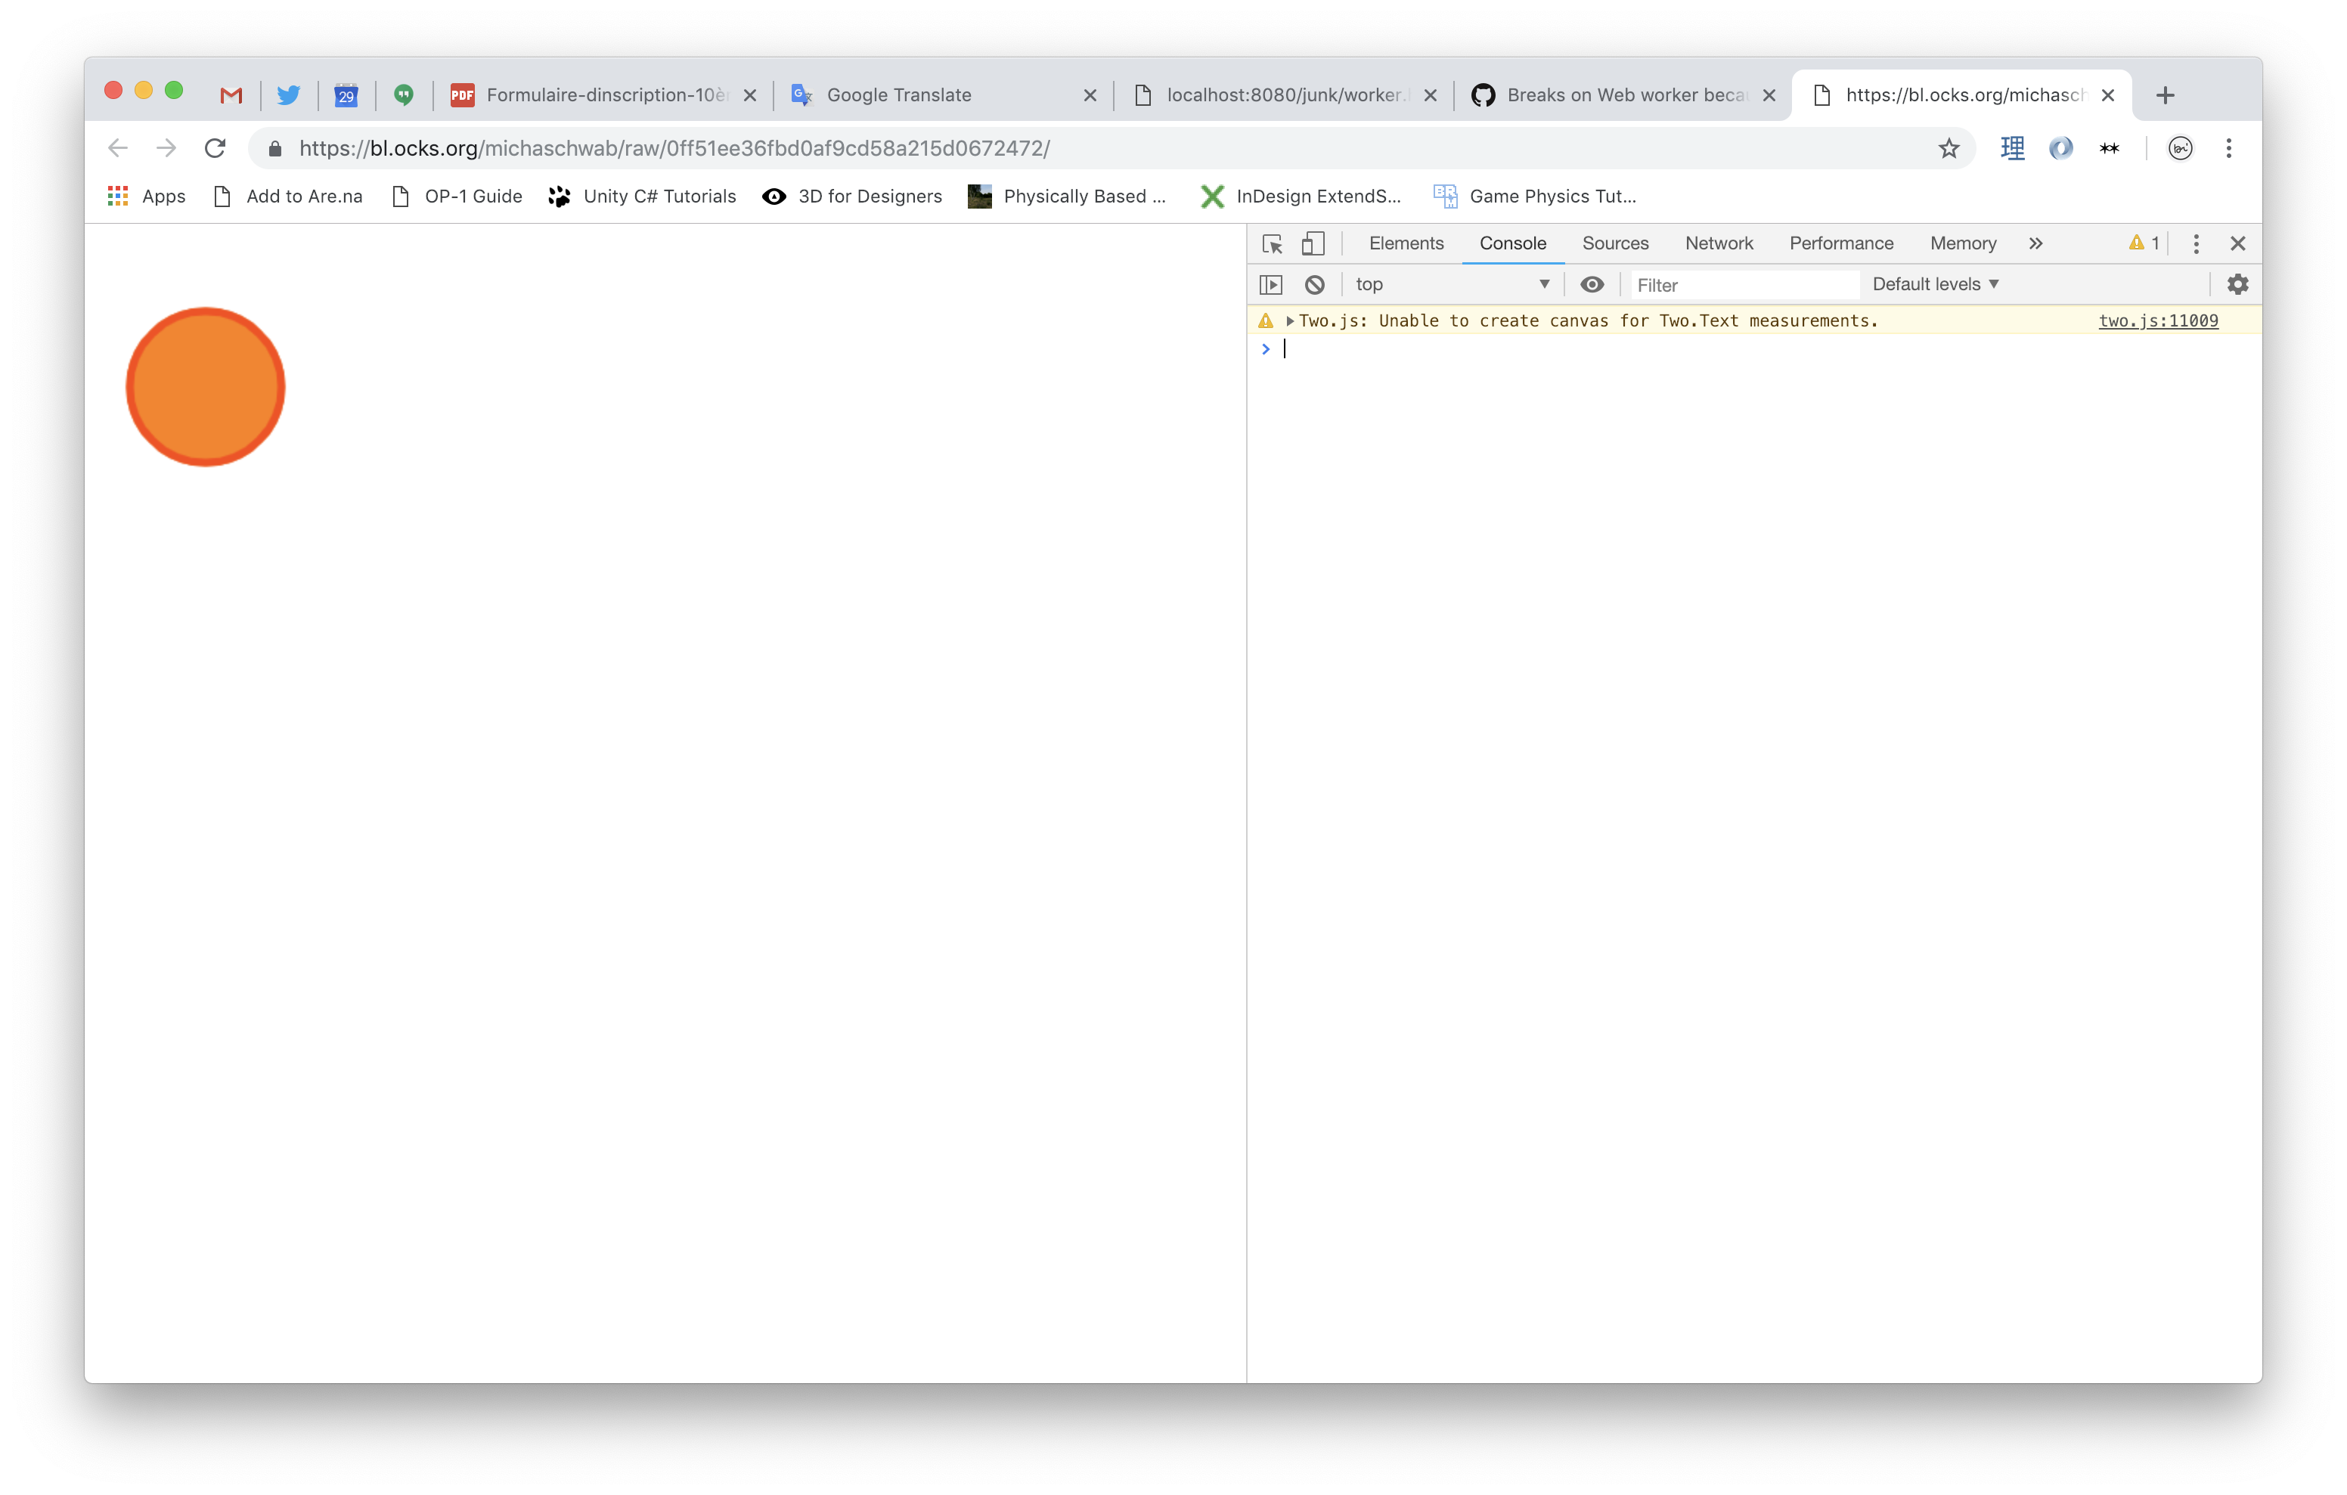Select the inspect element cursor tool
Image resolution: width=2347 pixels, height=1495 pixels.
[1272, 243]
